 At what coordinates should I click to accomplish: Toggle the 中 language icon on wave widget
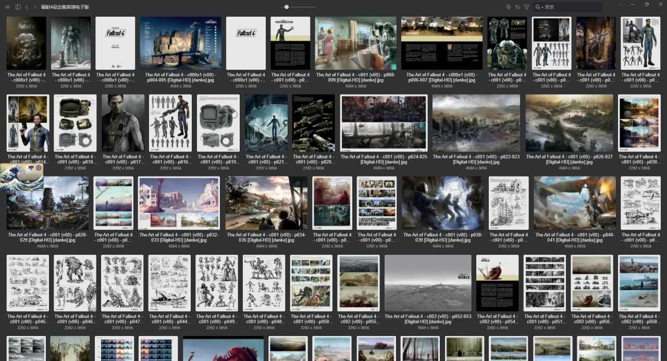coord(30,168)
